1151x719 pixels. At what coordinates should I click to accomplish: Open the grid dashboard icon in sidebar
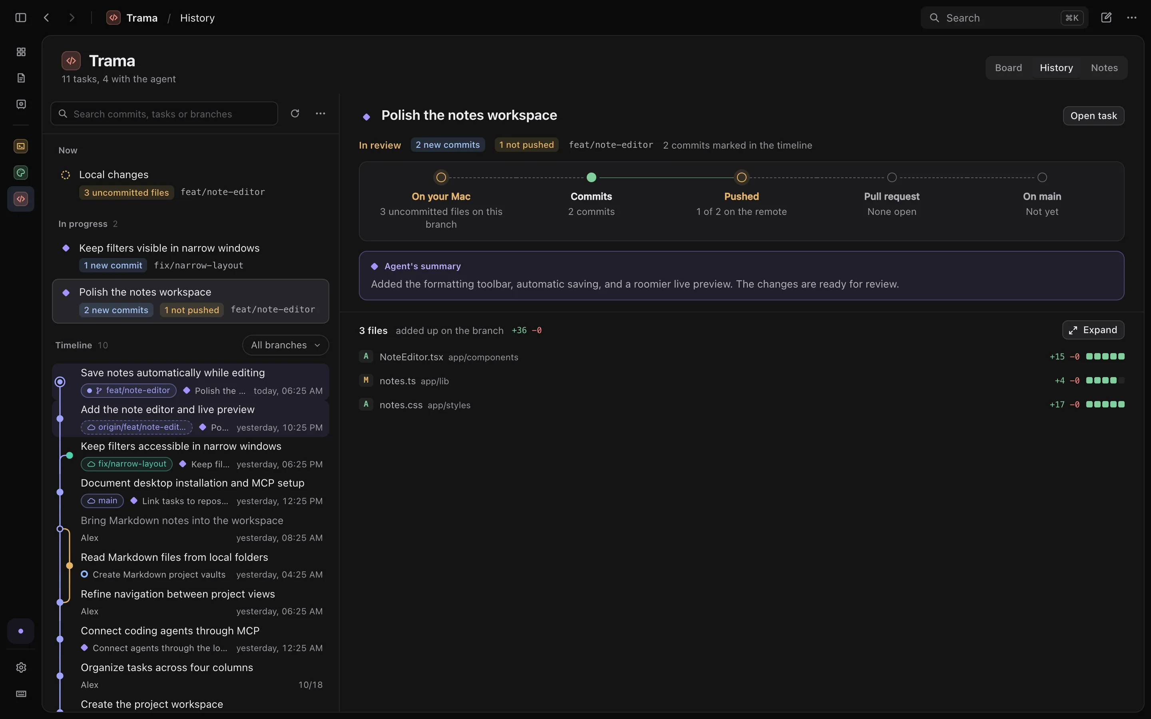coord(21,52)
